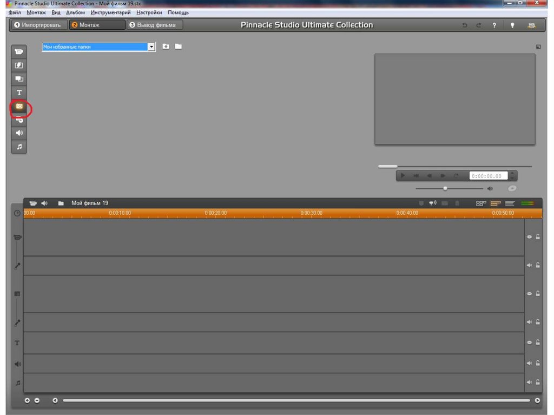Toggle eye visibility on main video track
The width and height of the screenshot is (554, 415).
529,237
